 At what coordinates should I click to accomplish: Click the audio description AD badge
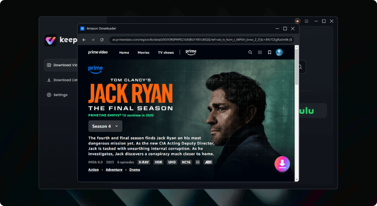pyautogui.click(x=208, y=162)
